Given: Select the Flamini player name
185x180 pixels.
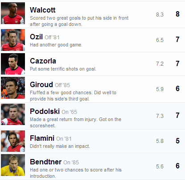Looking at the screenshot, I should pyautogui.click(x=42, y=138).
